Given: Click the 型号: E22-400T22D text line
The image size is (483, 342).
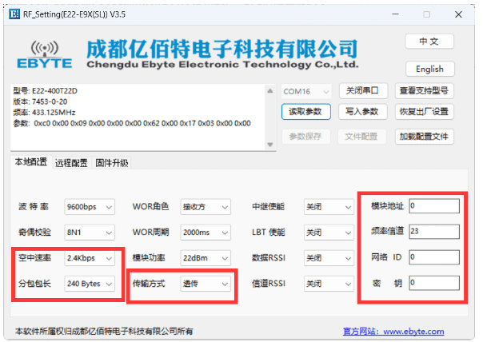Looking at the screenshot, I should click(46, 91).
